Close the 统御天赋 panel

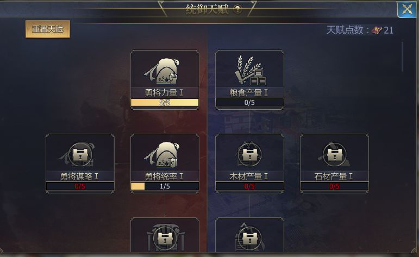(407, 10)
